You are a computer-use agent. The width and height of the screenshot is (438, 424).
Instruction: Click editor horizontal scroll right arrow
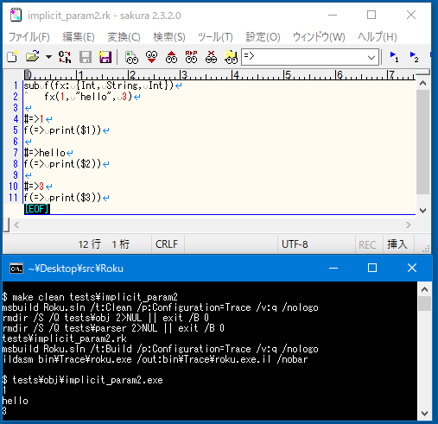(x=409, y=225)
